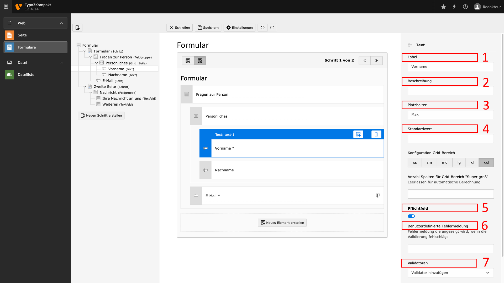Toggle the Pflichtfeld switch
This screenshot has width=504, height=283.
pyautogui.click(x=411, y=216)
